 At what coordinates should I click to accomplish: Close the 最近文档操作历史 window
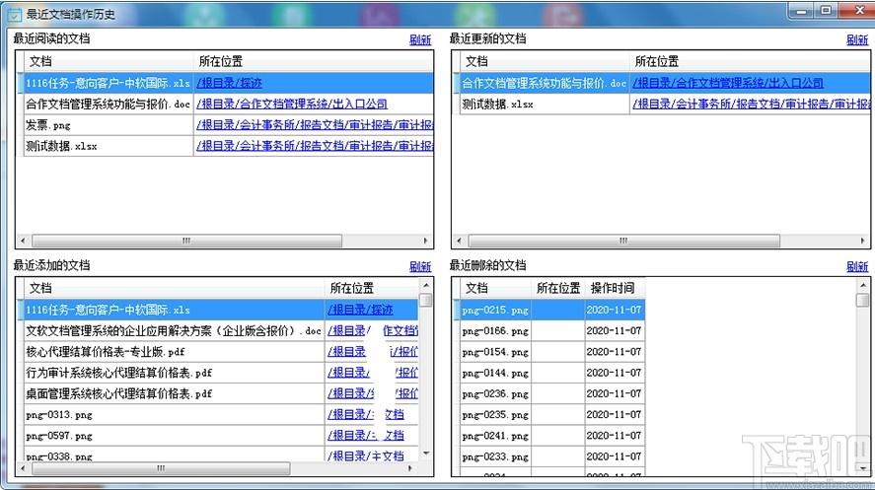tap(856, 11)
